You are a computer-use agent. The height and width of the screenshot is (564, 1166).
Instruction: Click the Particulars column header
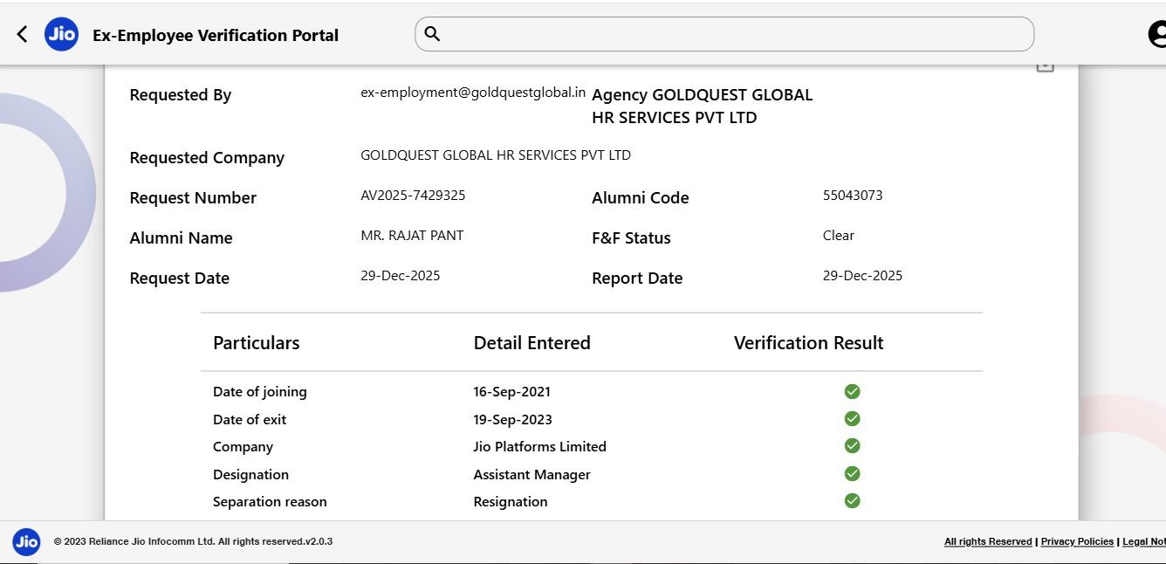pos(256,343)
